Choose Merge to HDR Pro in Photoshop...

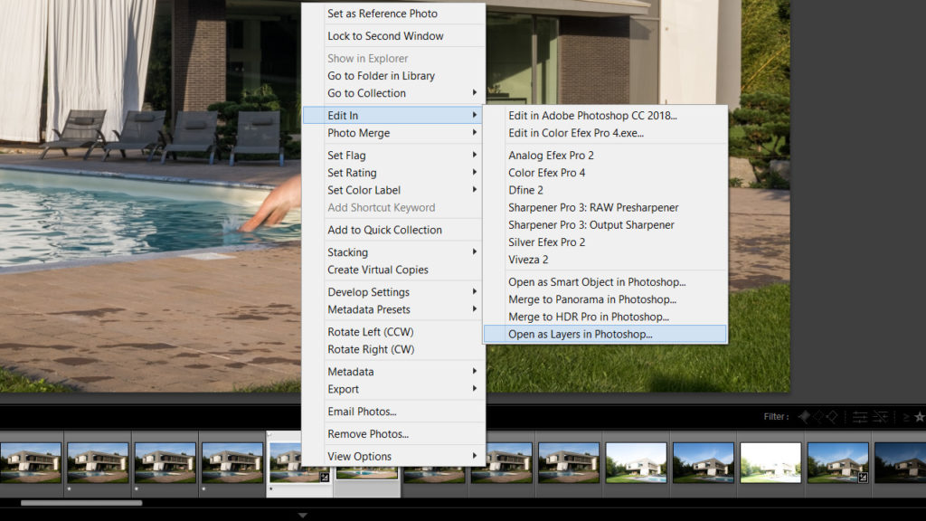click(x=605, y=317)
